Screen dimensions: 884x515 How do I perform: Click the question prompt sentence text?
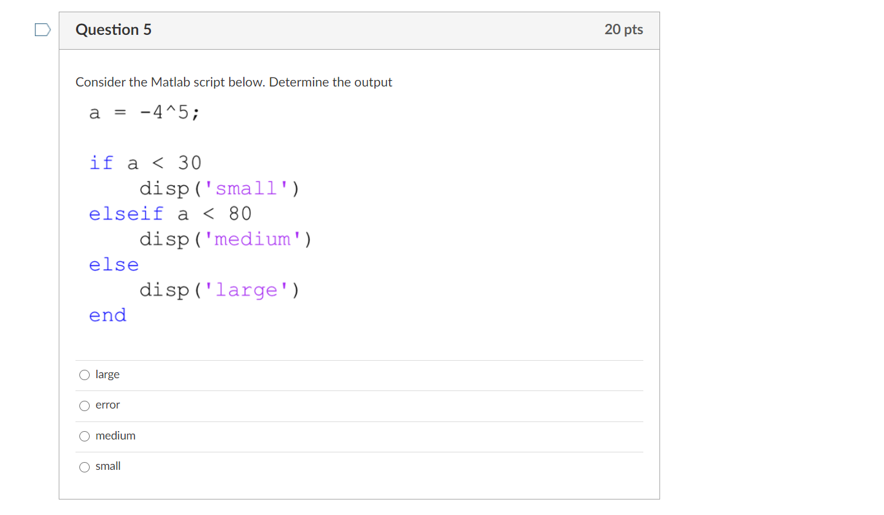point(234,82)
